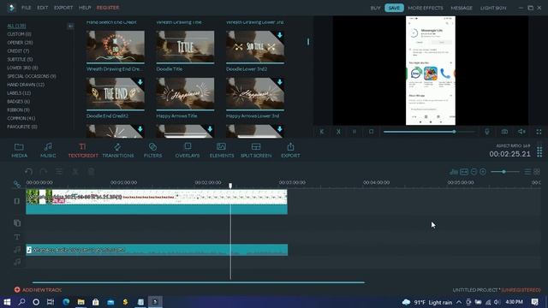The image size is (548, 308).
Task: Click the REGISTER menu item
Action: [x=108, y=8]
